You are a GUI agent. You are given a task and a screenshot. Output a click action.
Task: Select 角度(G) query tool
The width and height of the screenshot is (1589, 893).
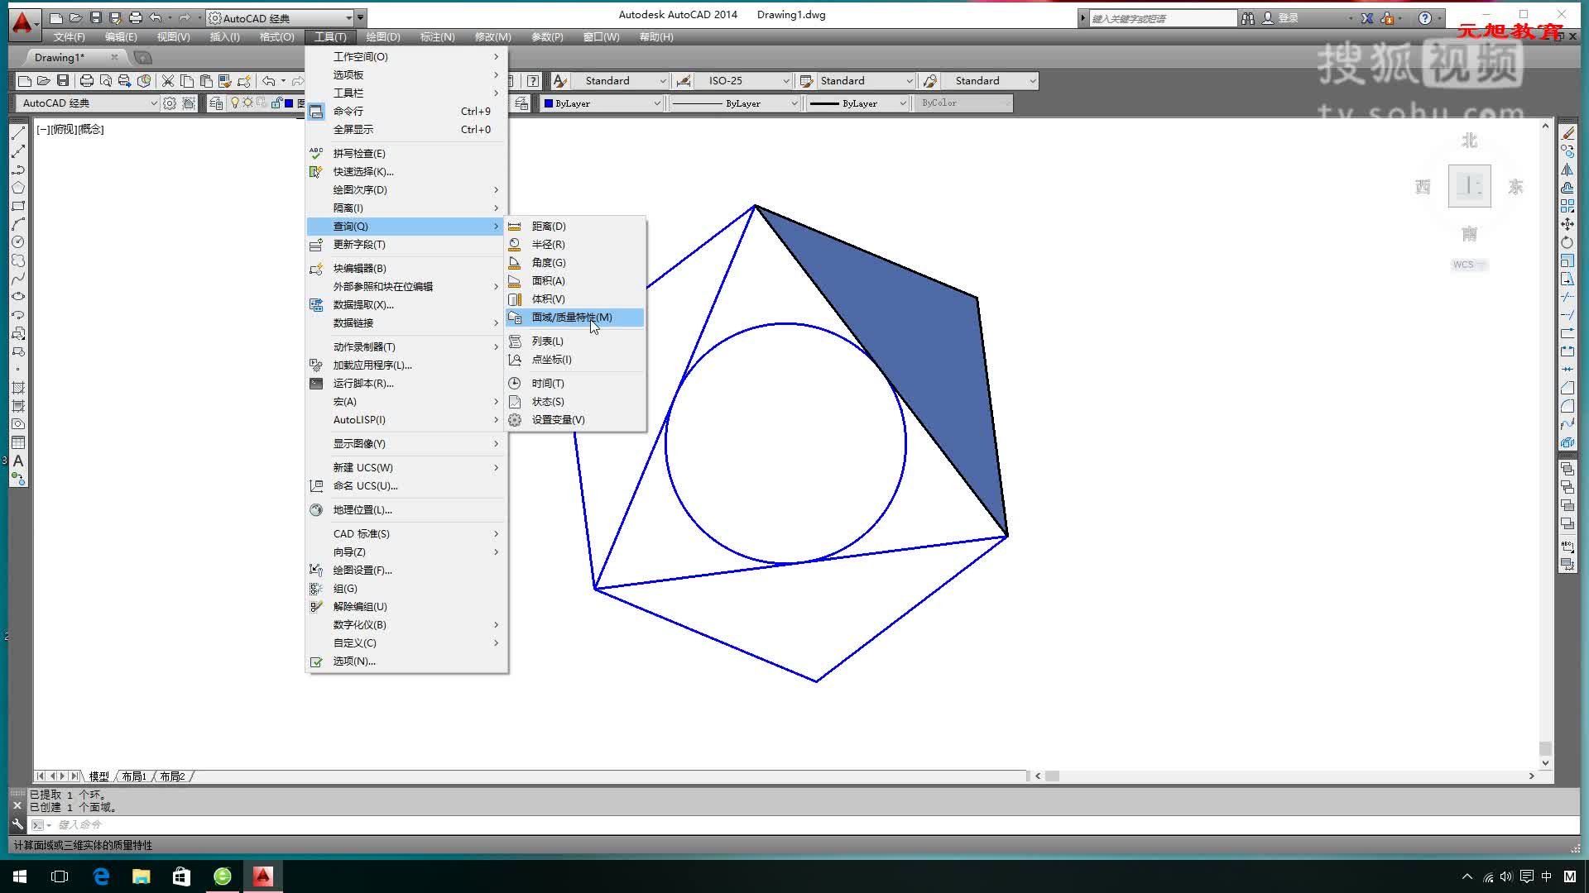[549, 261]
